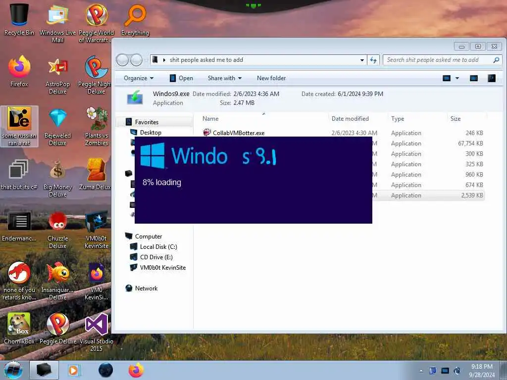This screenshot has height=380, width=507.
Task: Select the Endermanc... desktop icon
Action: [x=19, y=226]
